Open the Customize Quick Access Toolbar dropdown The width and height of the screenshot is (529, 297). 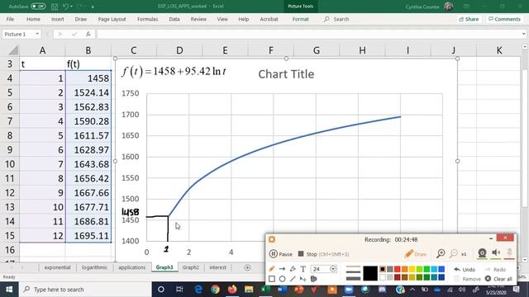pos(93,7)
